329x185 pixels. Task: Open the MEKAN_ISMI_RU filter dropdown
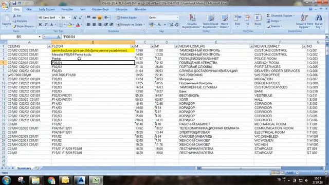[x=251, y=46]
